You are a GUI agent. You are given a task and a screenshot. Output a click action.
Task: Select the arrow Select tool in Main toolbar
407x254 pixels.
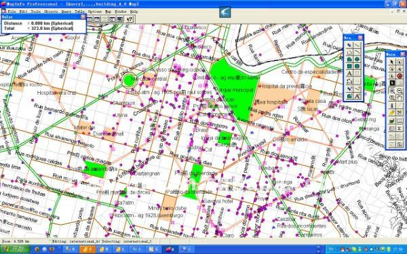(x=392, y=62)
